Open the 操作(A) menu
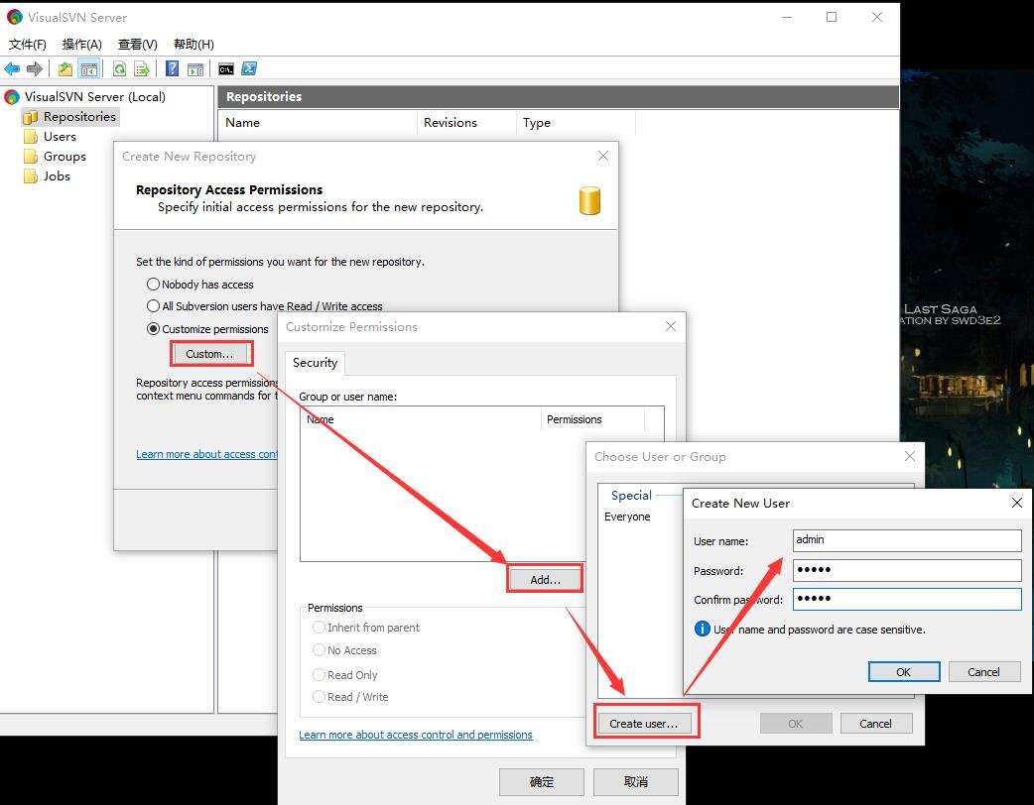The width and height of the screenshot is (1034, 805). [81, 45]
